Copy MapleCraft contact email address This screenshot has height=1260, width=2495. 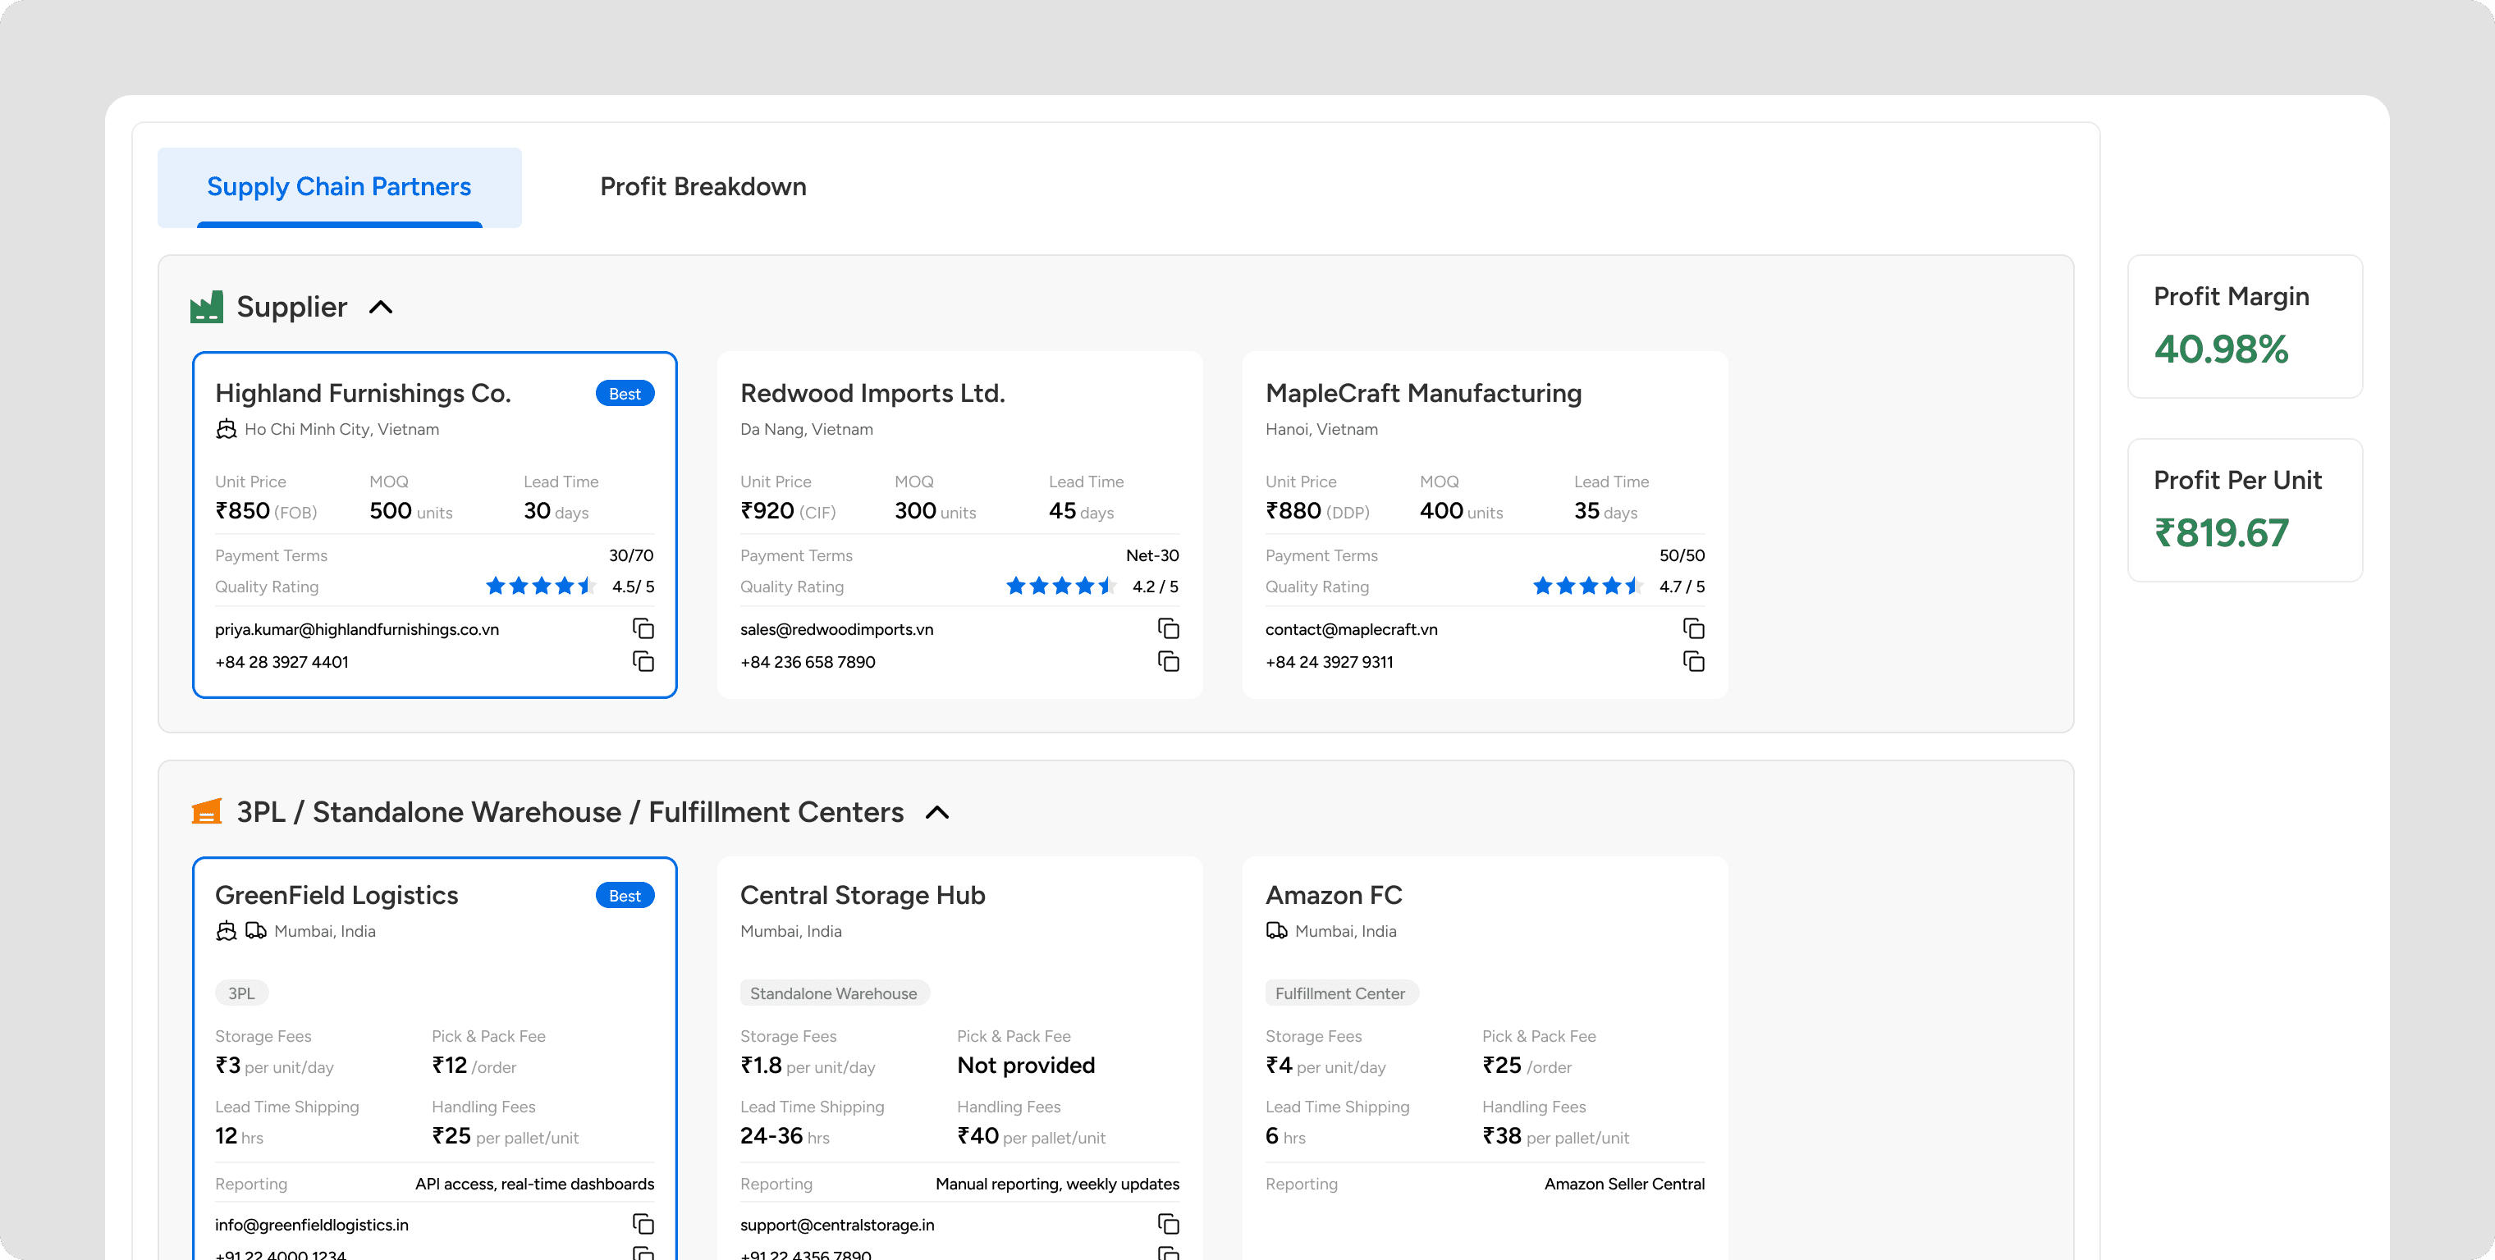pos(1693,629)
